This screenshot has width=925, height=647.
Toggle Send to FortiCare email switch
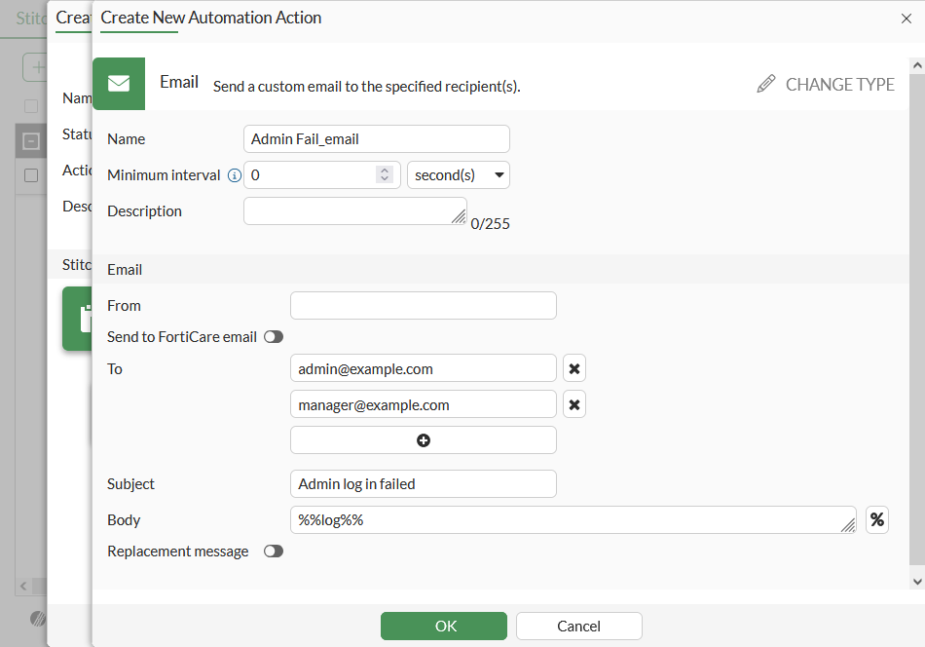coord(274,337)
